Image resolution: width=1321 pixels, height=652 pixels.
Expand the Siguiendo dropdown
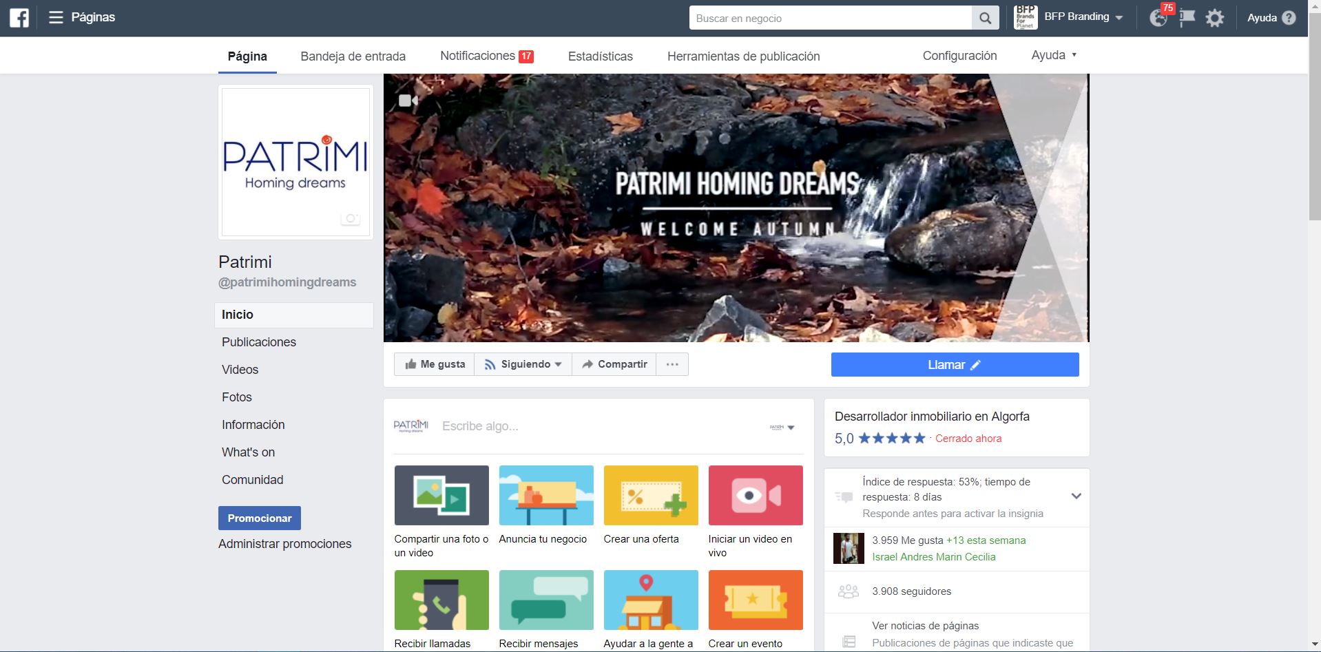(523, 364)
